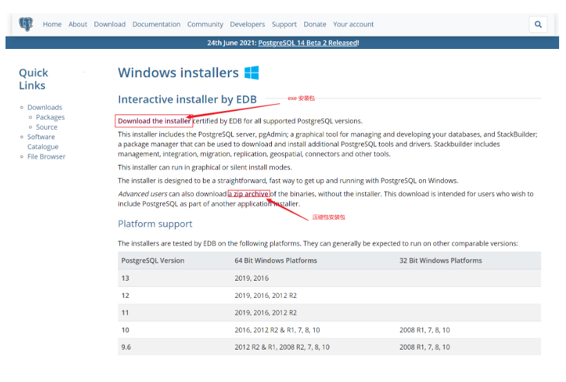Open Software Catalogue quick link
Viewport: 566px width, 382px height.
click(x=42, y=142)
